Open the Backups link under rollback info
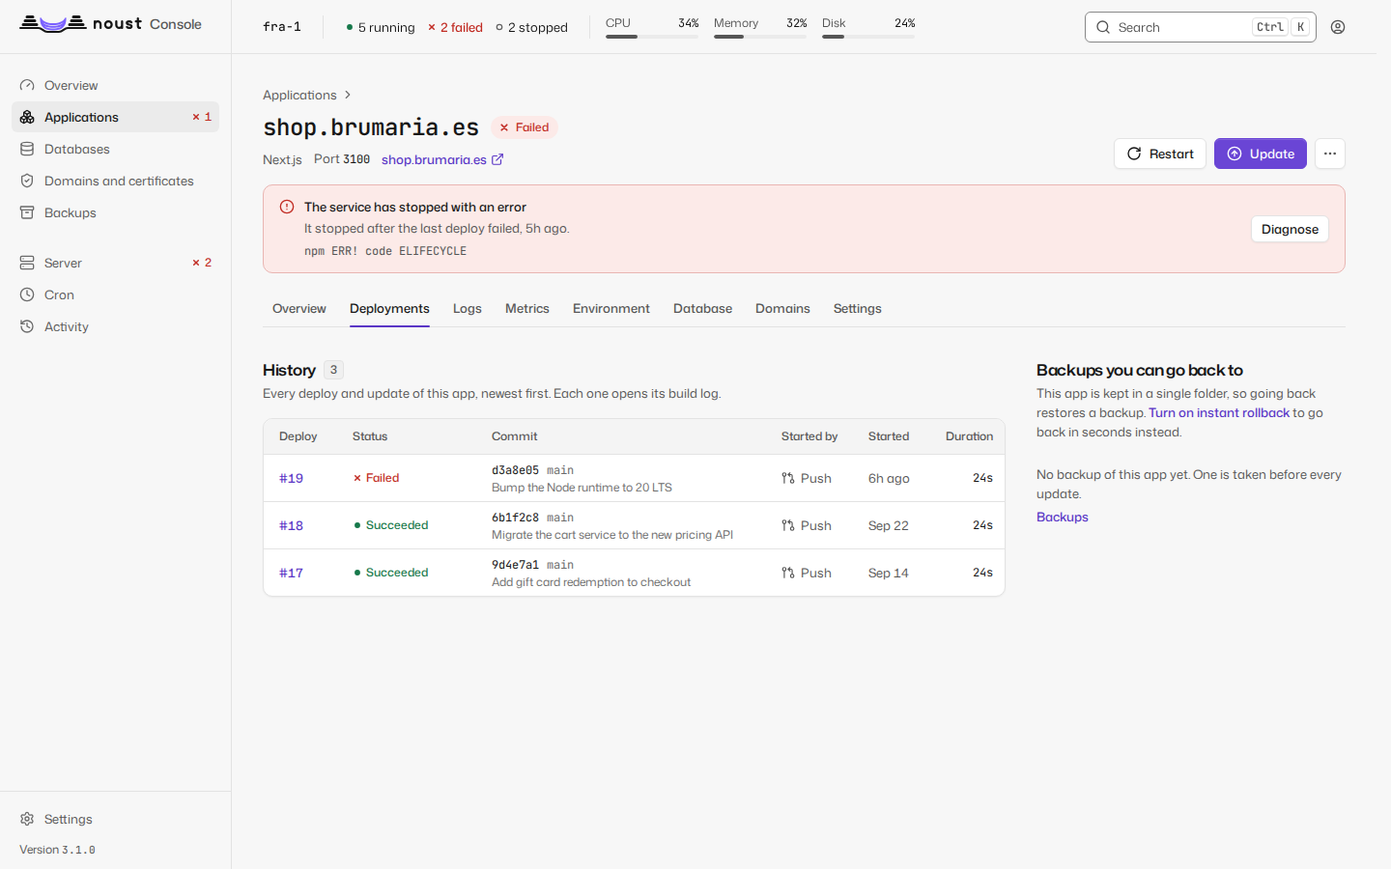1391x869 pixels. tap(1063, 517)
